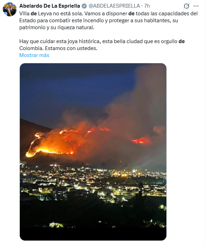206x244 pixels.
Task: Click the bold "de" after "disponer"
Action: 131,14
